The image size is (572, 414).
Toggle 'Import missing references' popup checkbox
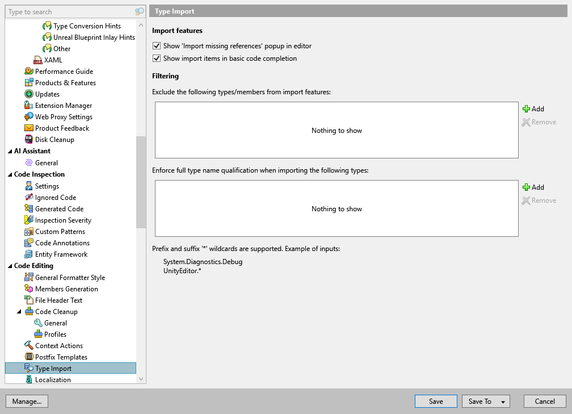pyautogui.click(x=157, y=46)
